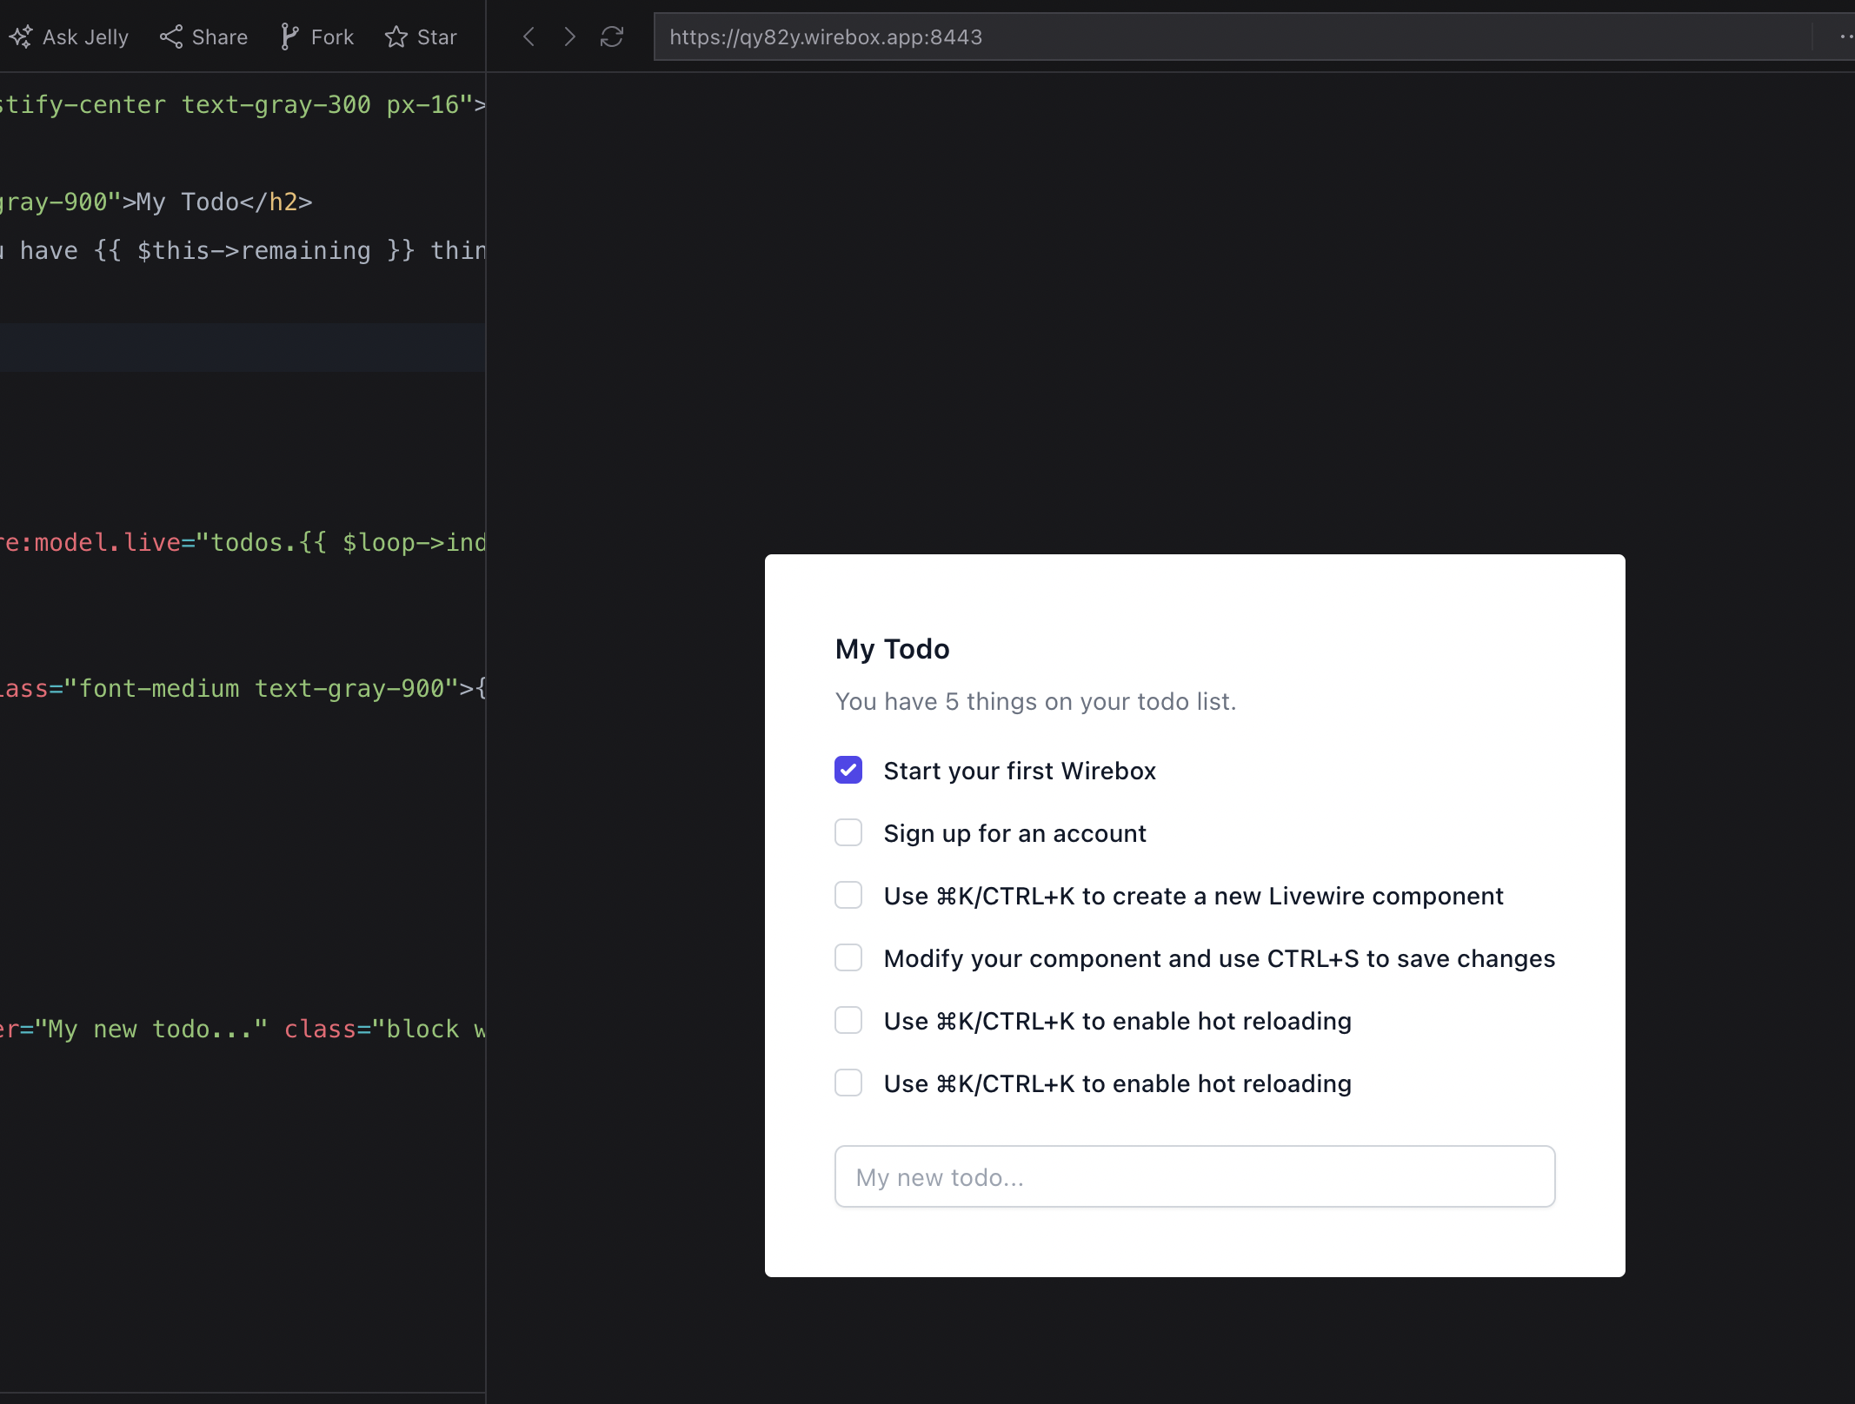
Task: Click the model.live todos code line
Action: pos(243,542)
